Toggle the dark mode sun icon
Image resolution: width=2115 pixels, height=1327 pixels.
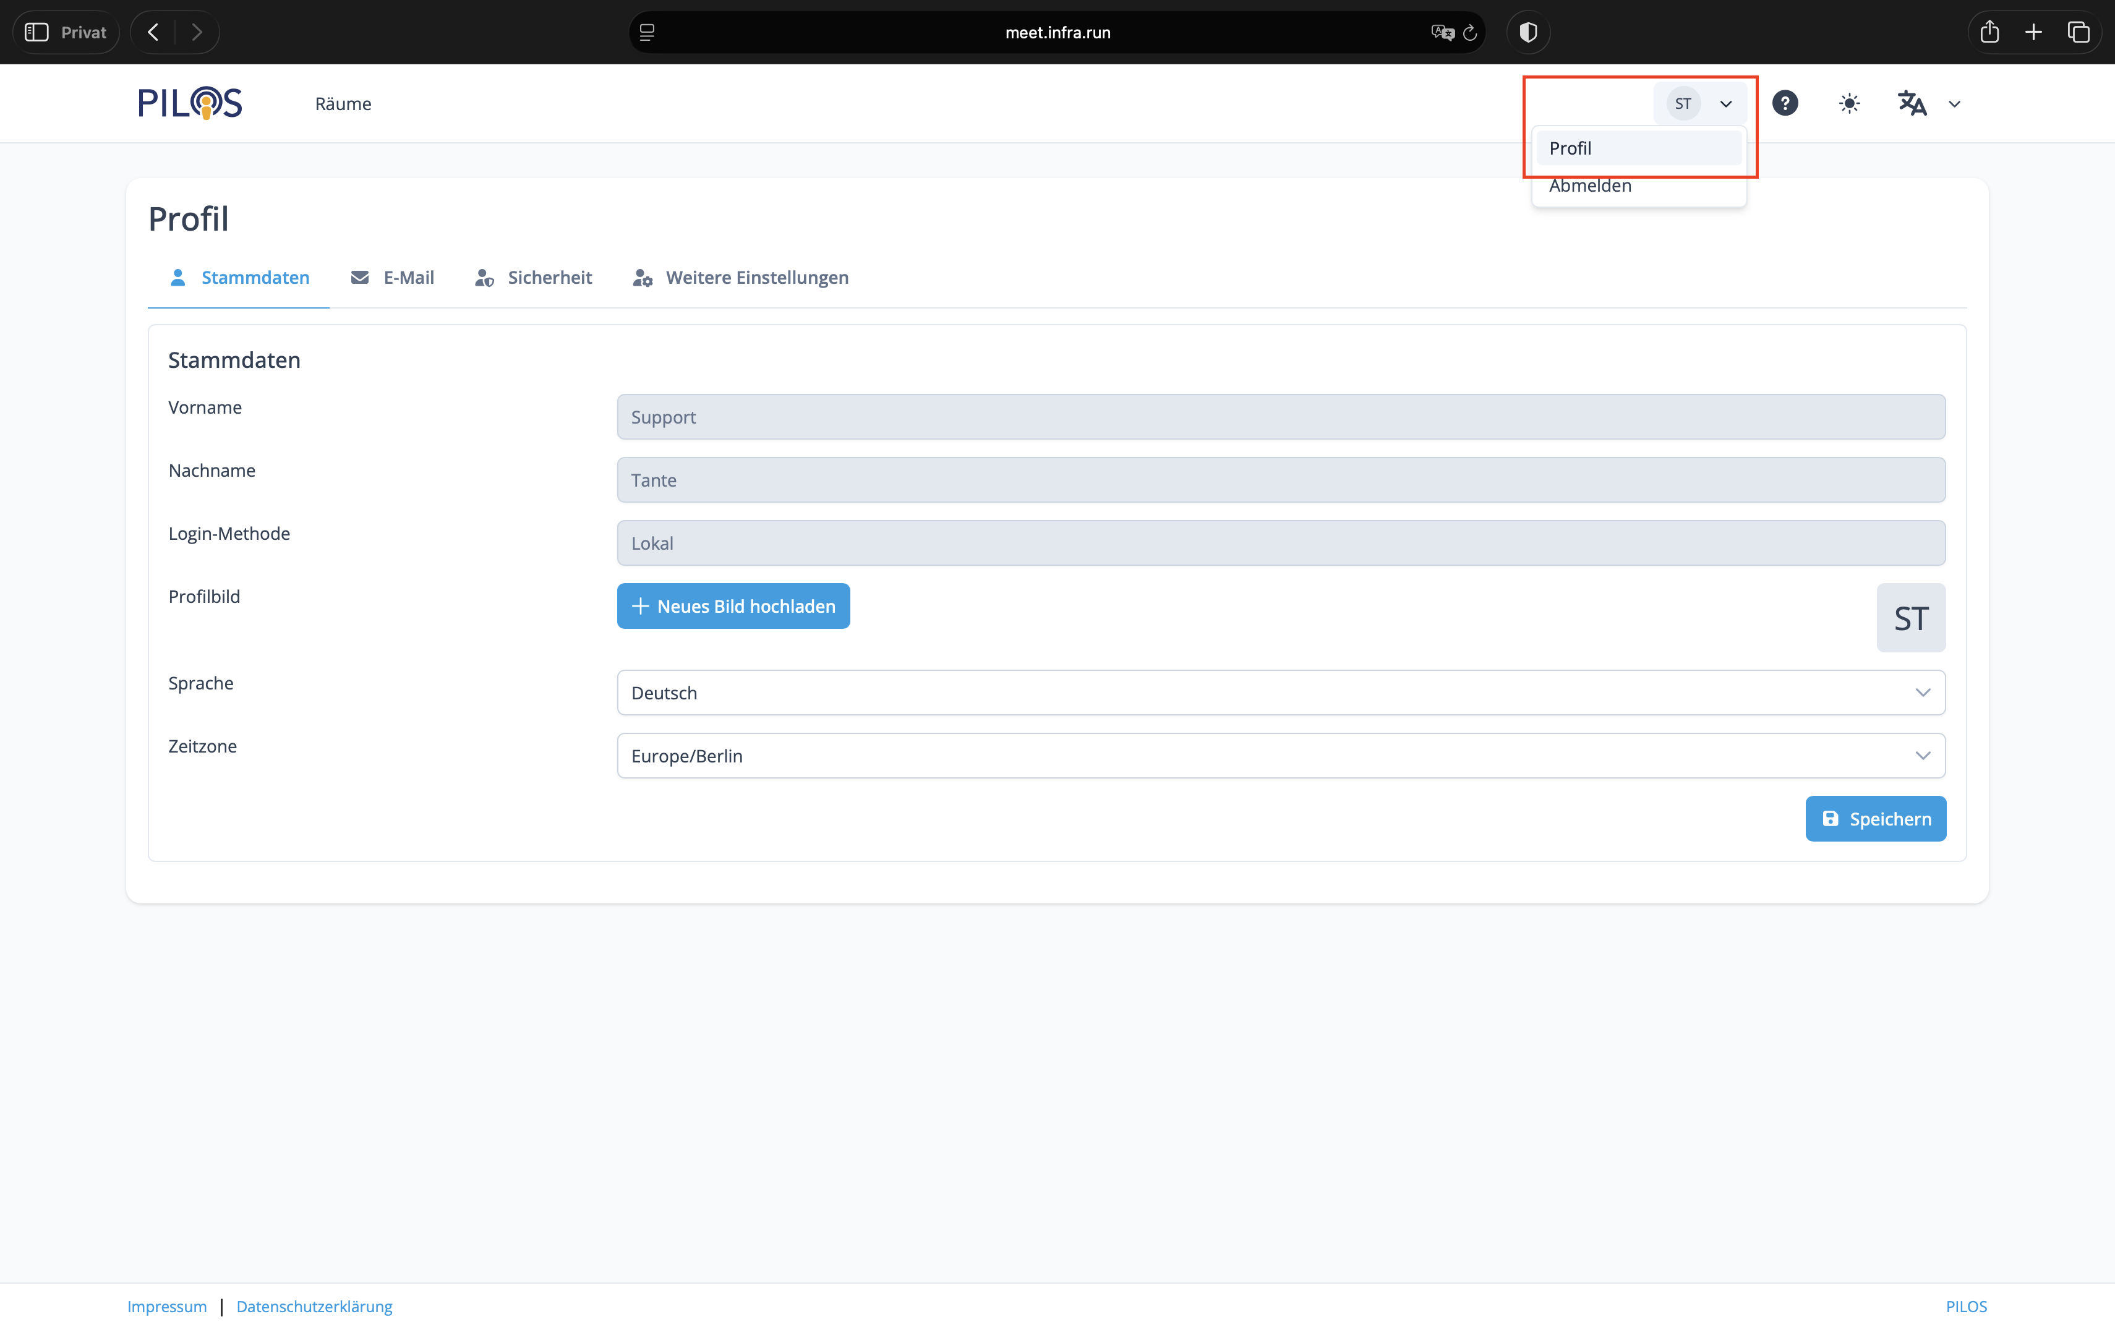click(x=1849, y=103)
